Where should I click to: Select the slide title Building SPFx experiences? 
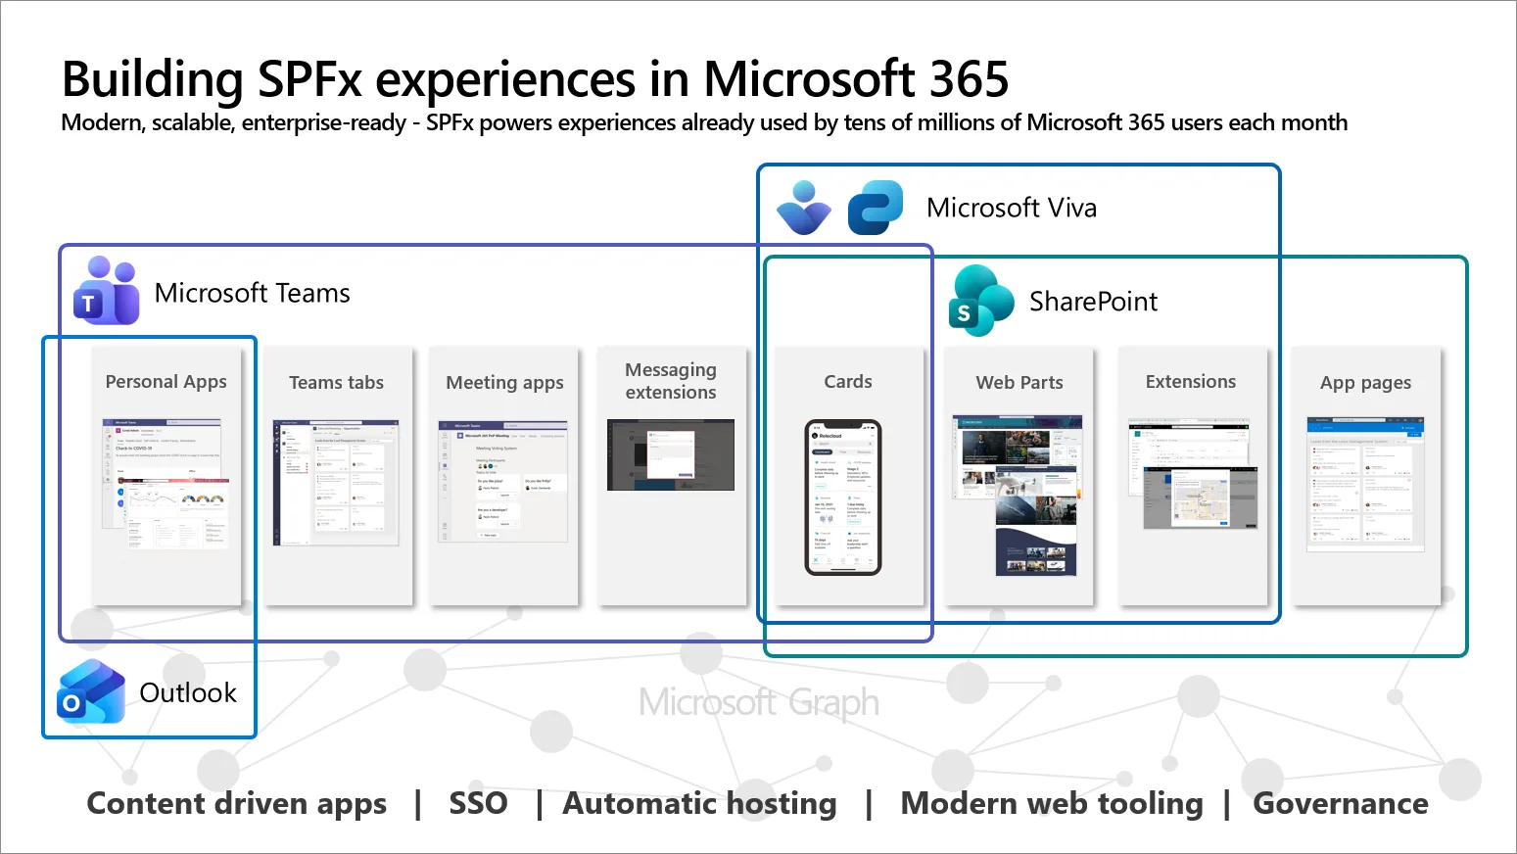click(x=535, y=79)
